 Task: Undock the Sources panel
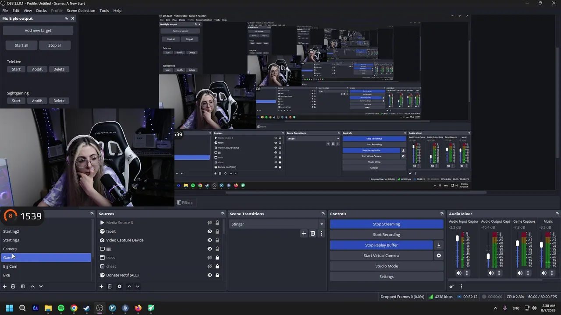(223, 214)
